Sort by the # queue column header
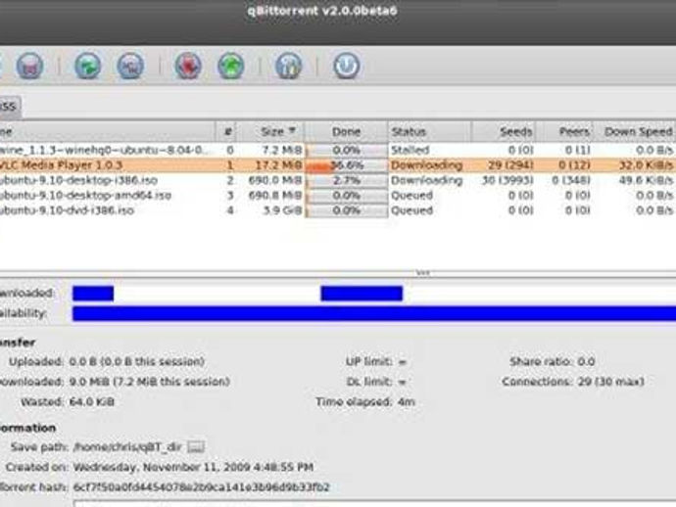The height and width of the screenshot is (507, 676). (227, 131)
